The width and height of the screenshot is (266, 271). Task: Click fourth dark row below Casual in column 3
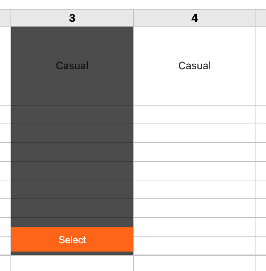click(x=72, y=171)
